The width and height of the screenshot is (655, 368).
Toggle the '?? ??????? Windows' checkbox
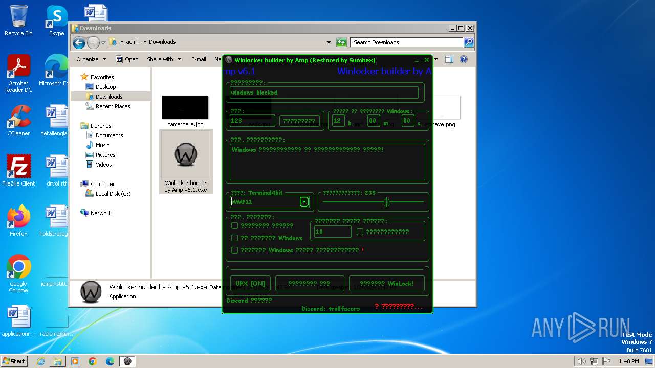[x=235, y=238]
